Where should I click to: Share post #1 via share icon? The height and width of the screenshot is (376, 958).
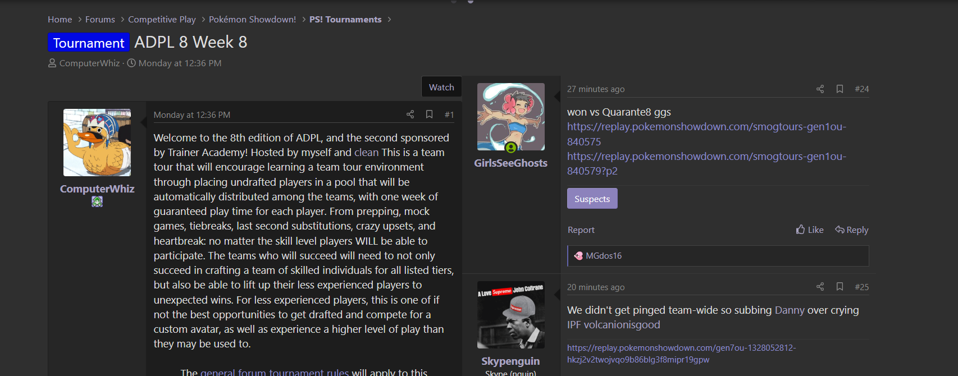(410, 114)
